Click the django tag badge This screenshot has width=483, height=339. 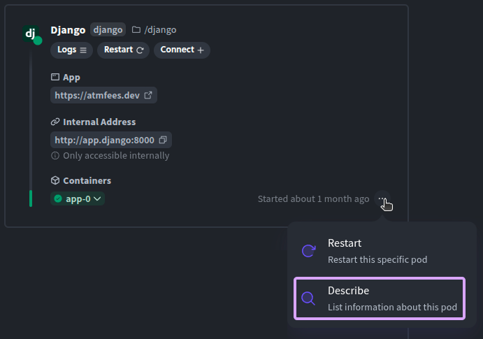click(108, 30)
